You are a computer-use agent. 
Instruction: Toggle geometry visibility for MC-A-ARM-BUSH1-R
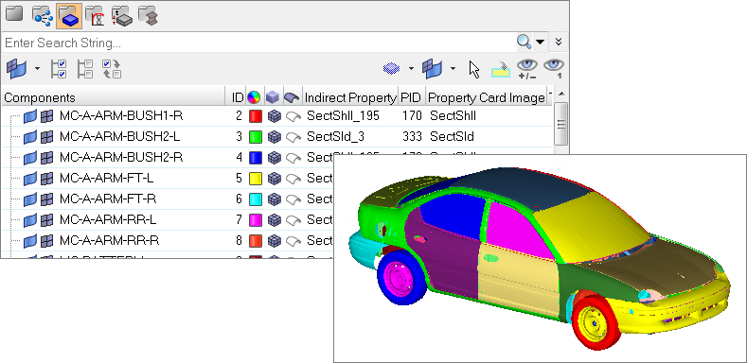[x=30, y=115]
